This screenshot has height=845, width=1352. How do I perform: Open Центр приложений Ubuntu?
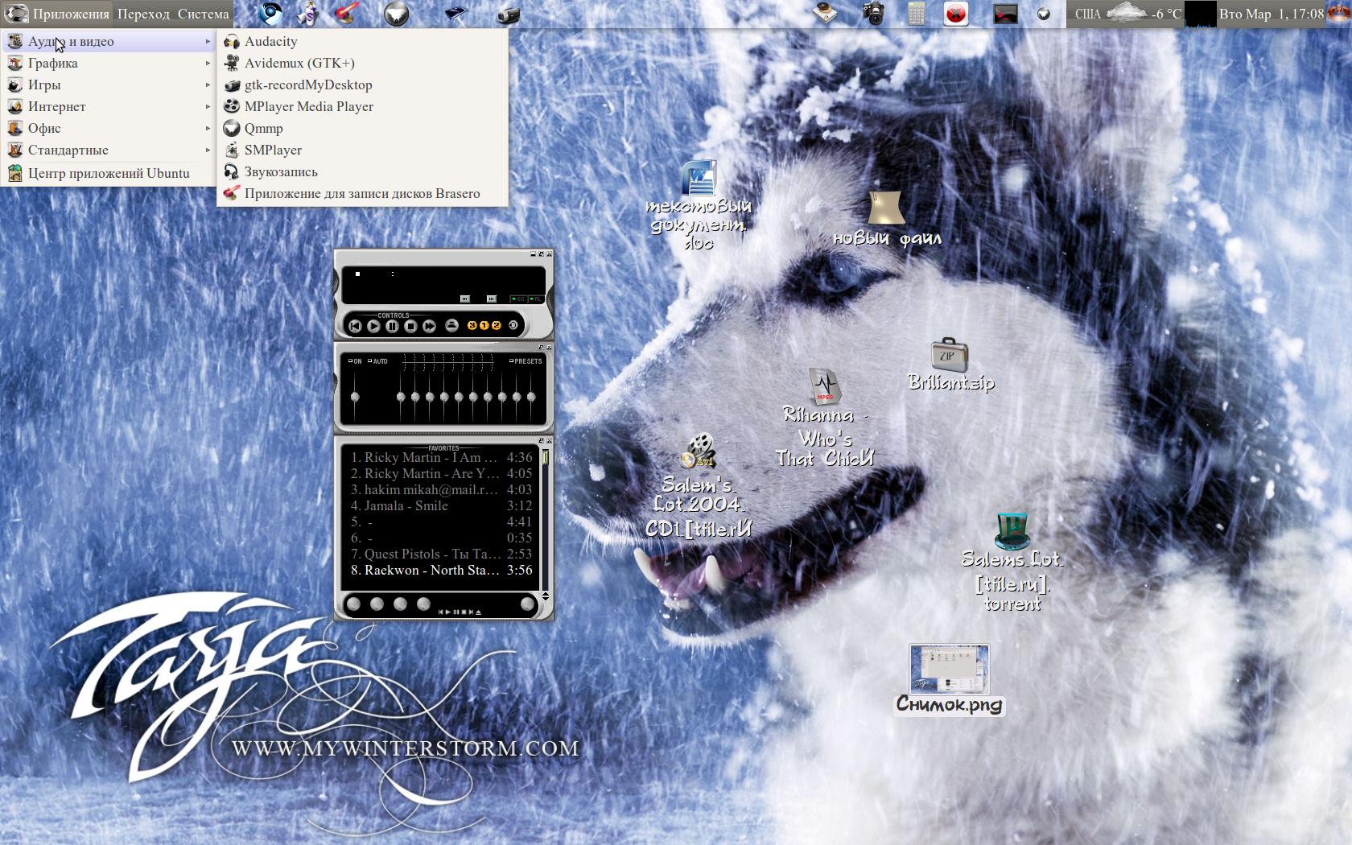(x=109, y=173)
